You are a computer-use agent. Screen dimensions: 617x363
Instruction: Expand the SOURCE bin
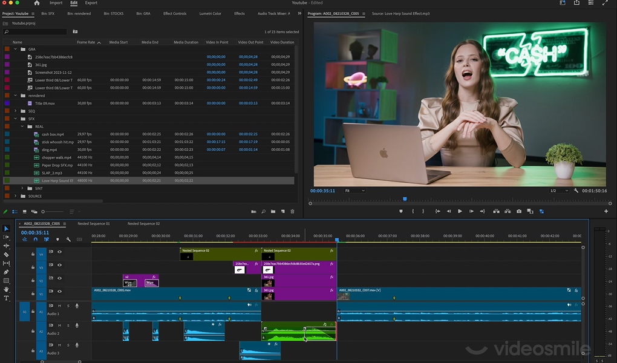pyautogui.click(x=16, y=196)
